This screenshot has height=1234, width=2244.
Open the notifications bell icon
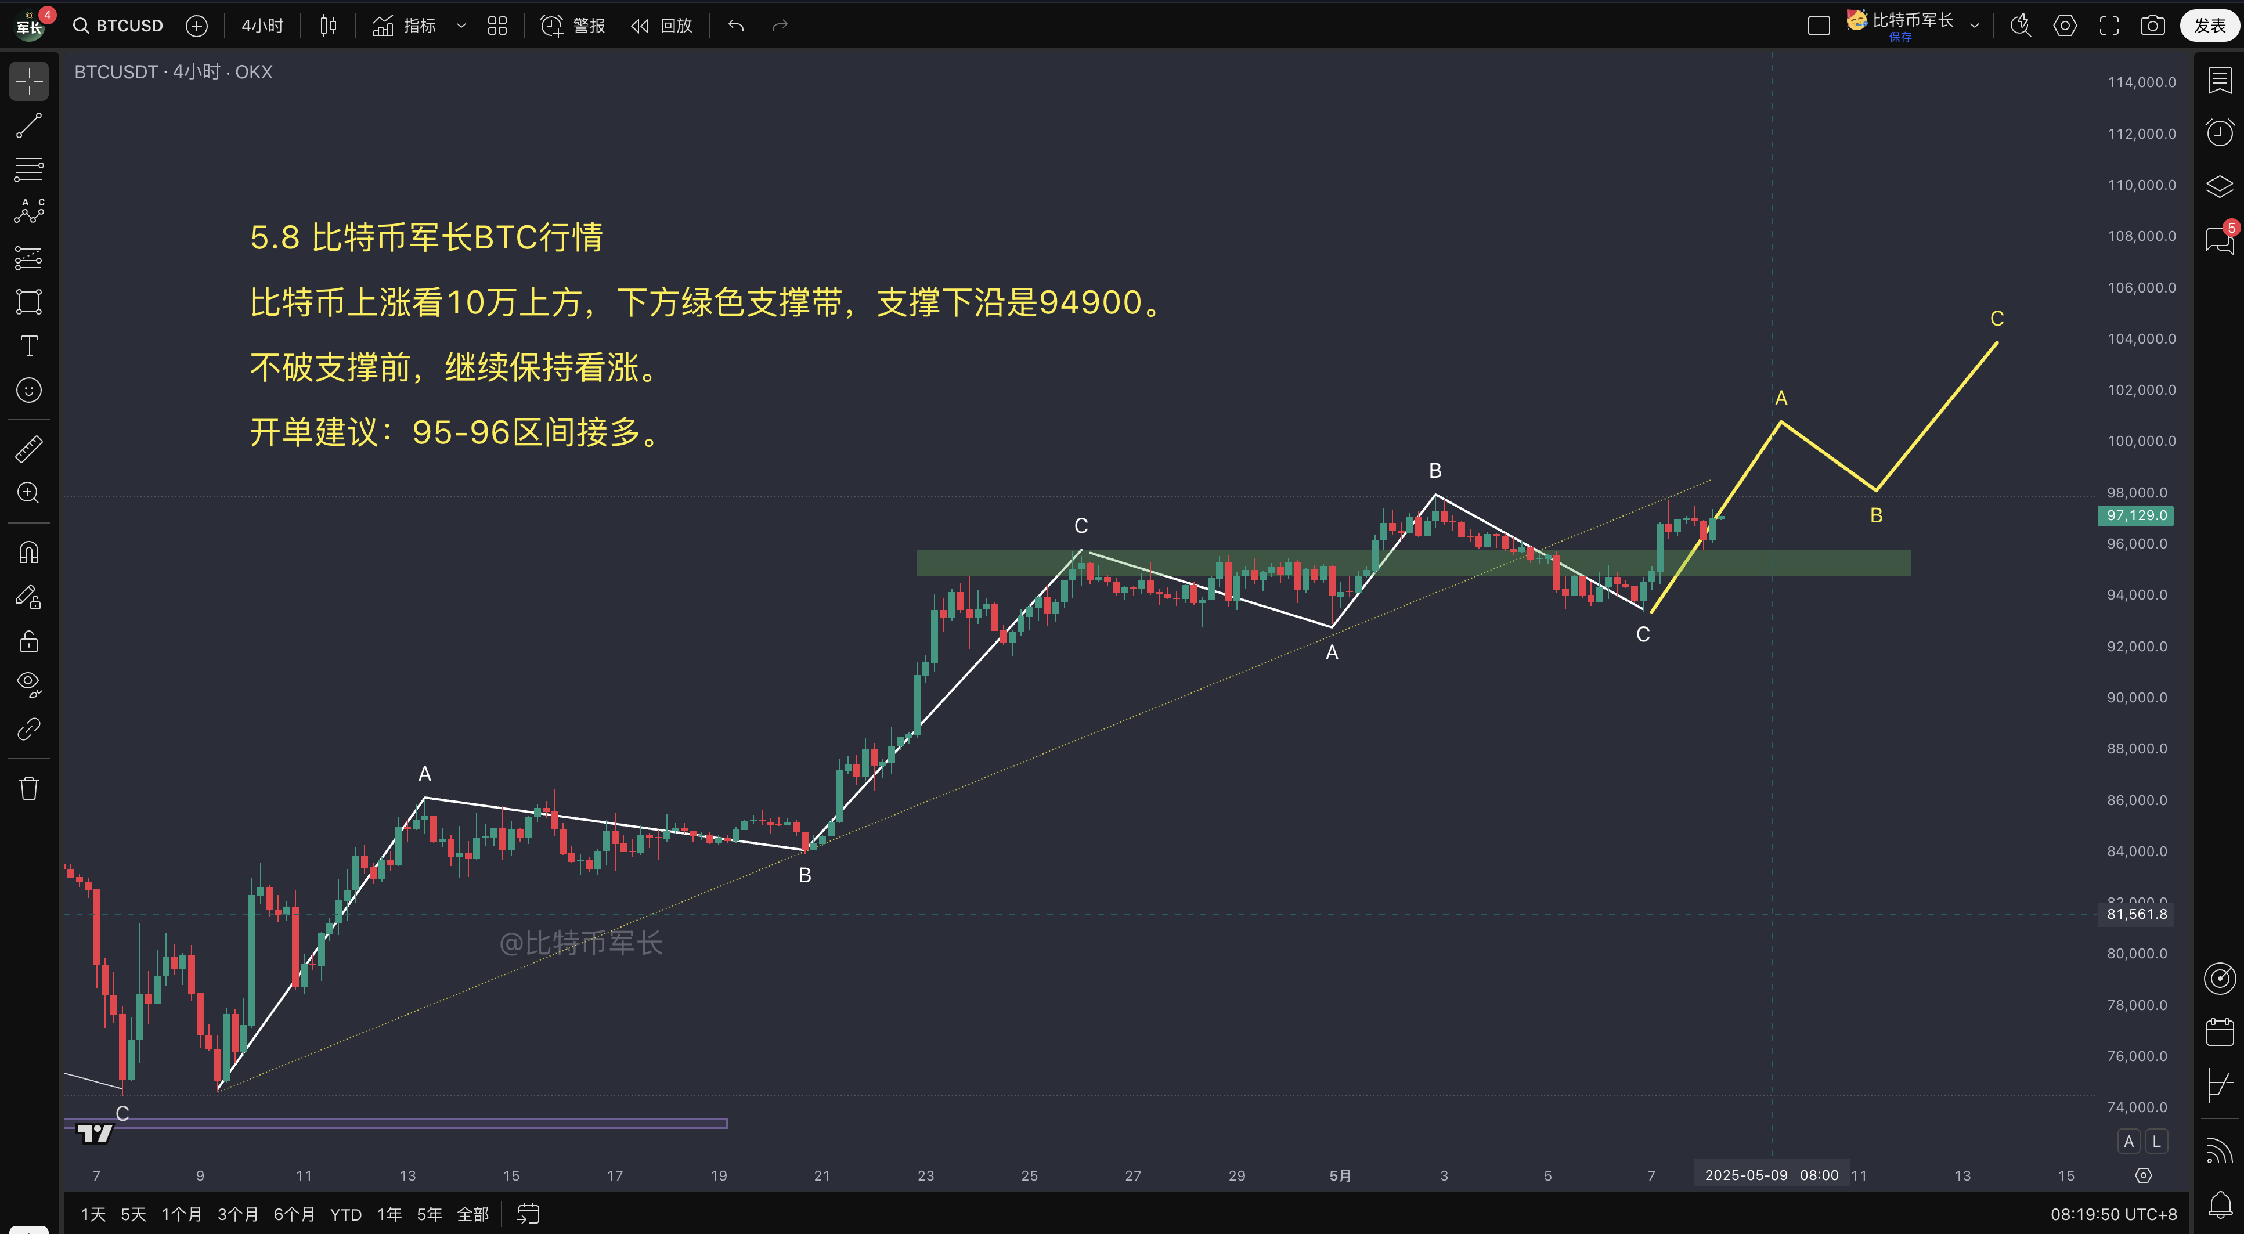click(x=2220, y=1204)
